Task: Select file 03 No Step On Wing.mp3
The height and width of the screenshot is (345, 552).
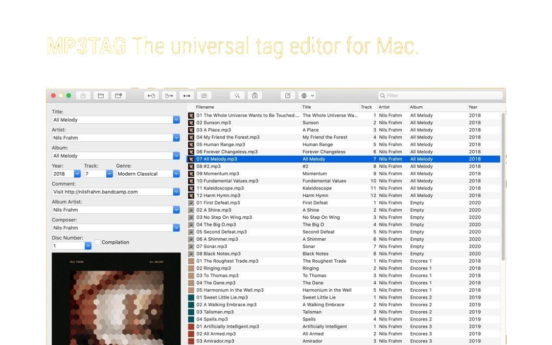Action: tap(224, 217)
